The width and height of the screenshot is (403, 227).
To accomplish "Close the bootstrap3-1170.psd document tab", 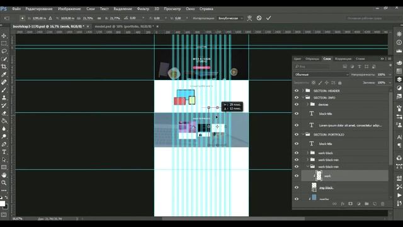I will 88,26.
